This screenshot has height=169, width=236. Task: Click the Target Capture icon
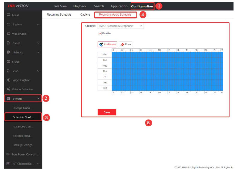coord(8,80)
